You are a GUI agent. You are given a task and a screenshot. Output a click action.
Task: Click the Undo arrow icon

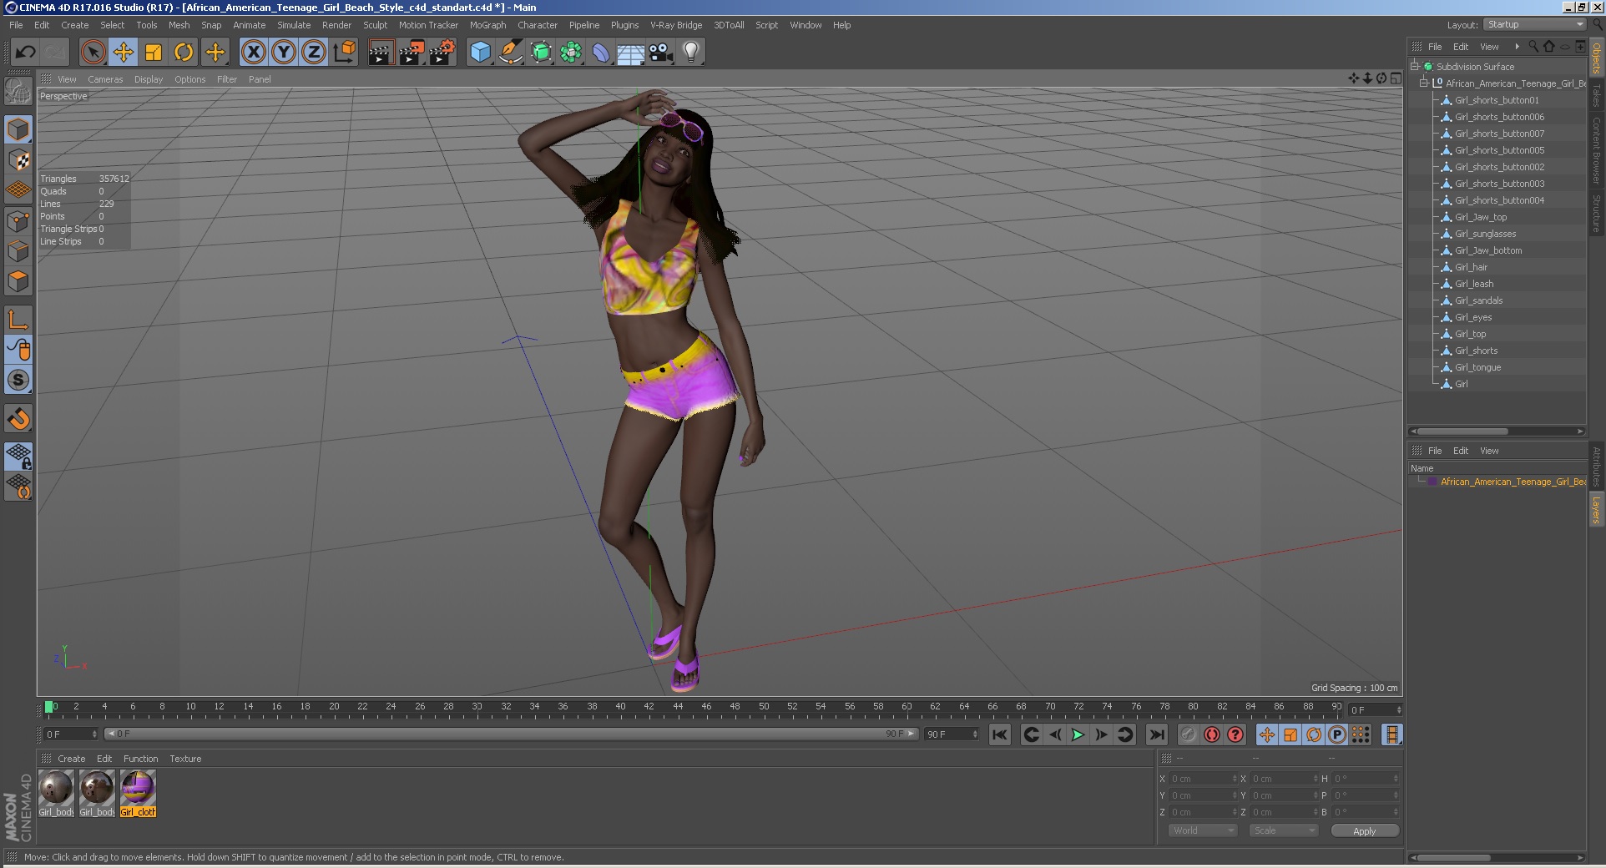[x=25, y=53]
